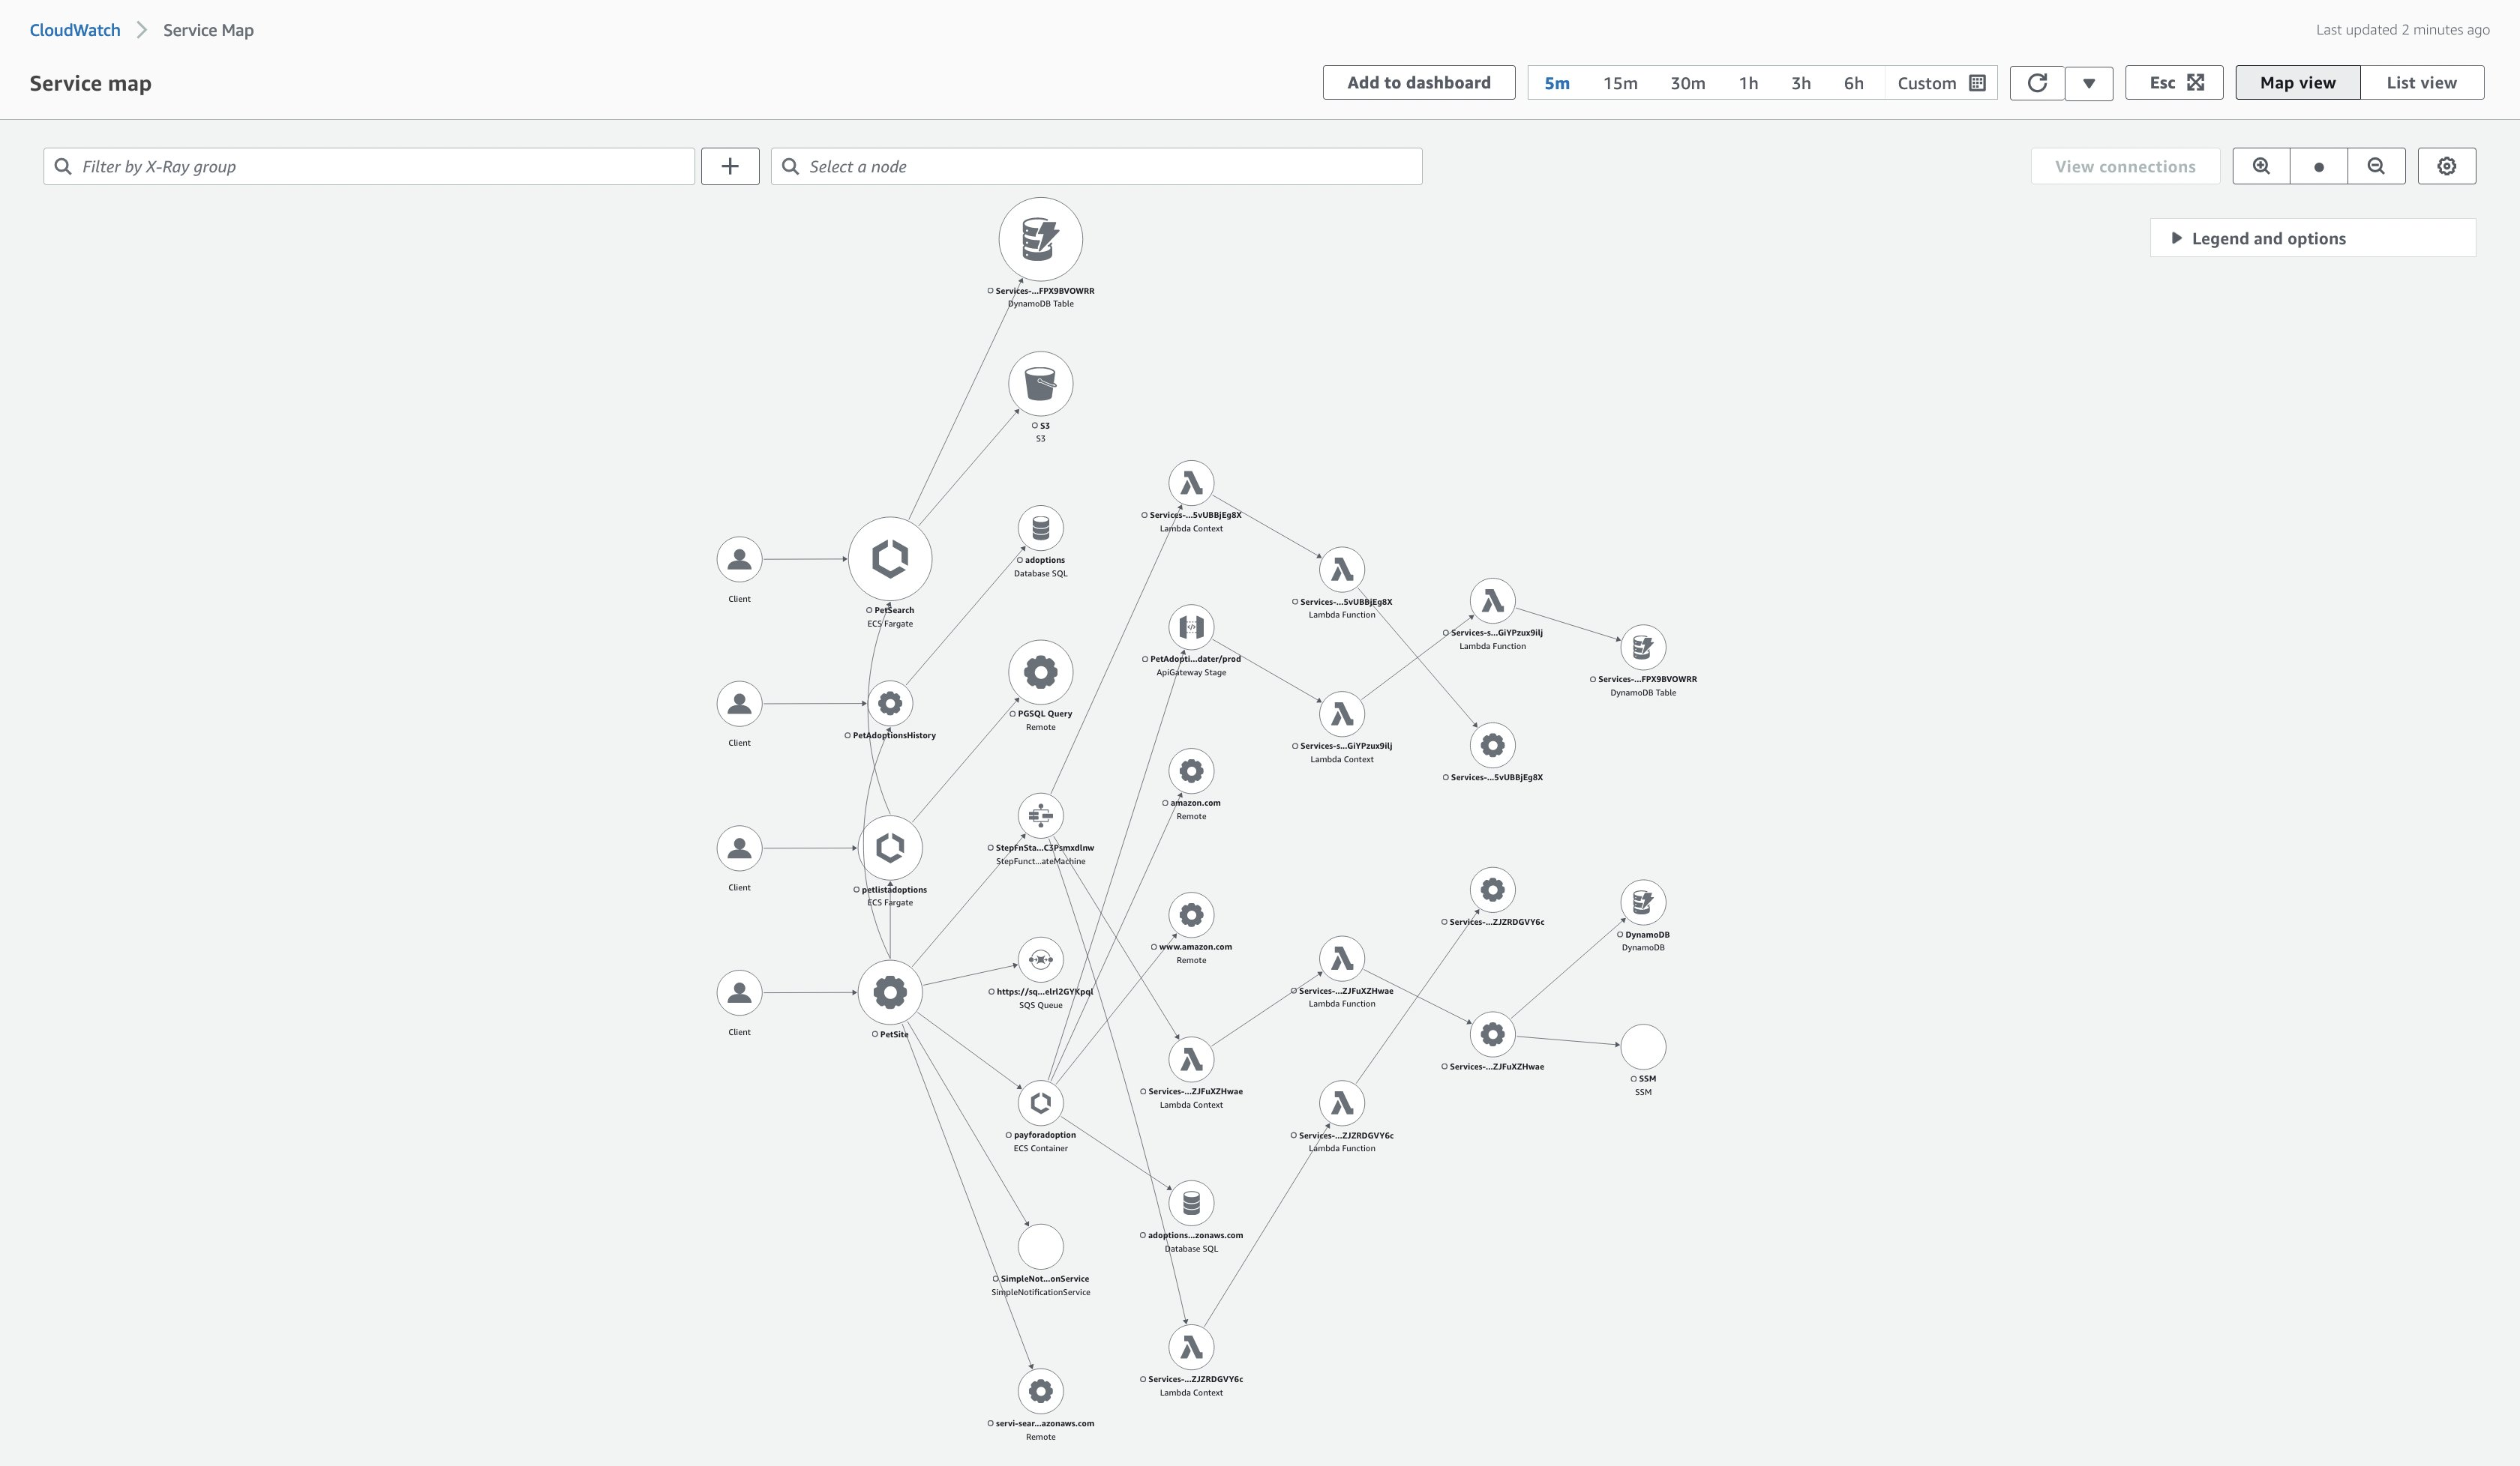Image resolution: width=2520 pixels, height=1466 pixels.
Task: Select the 1h time range
Action: (1748, 83)
